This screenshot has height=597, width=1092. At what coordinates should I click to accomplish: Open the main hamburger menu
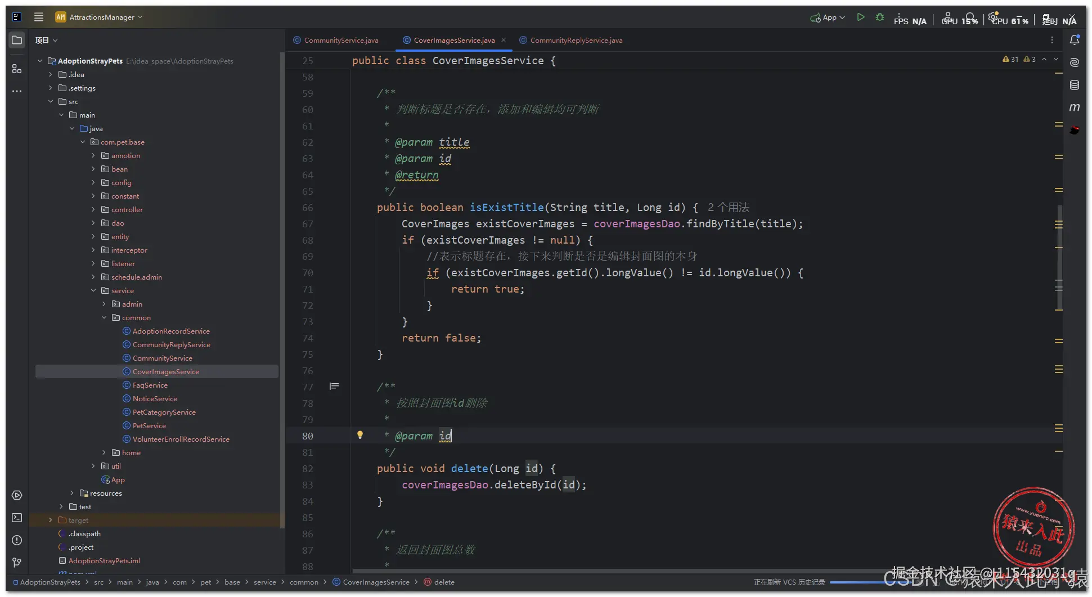(39, 17)
